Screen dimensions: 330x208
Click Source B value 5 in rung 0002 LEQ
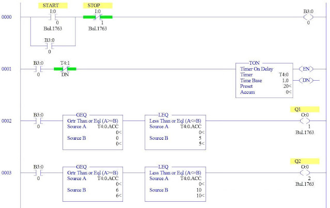[200, 138]
